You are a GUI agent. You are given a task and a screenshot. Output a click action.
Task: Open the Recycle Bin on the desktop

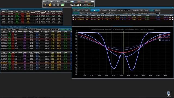pos(169,94)
